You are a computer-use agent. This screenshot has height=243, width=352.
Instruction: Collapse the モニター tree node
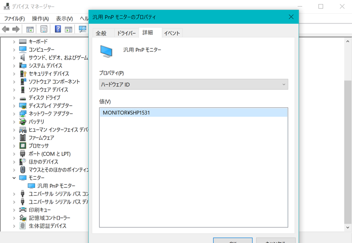coord(14,178)
